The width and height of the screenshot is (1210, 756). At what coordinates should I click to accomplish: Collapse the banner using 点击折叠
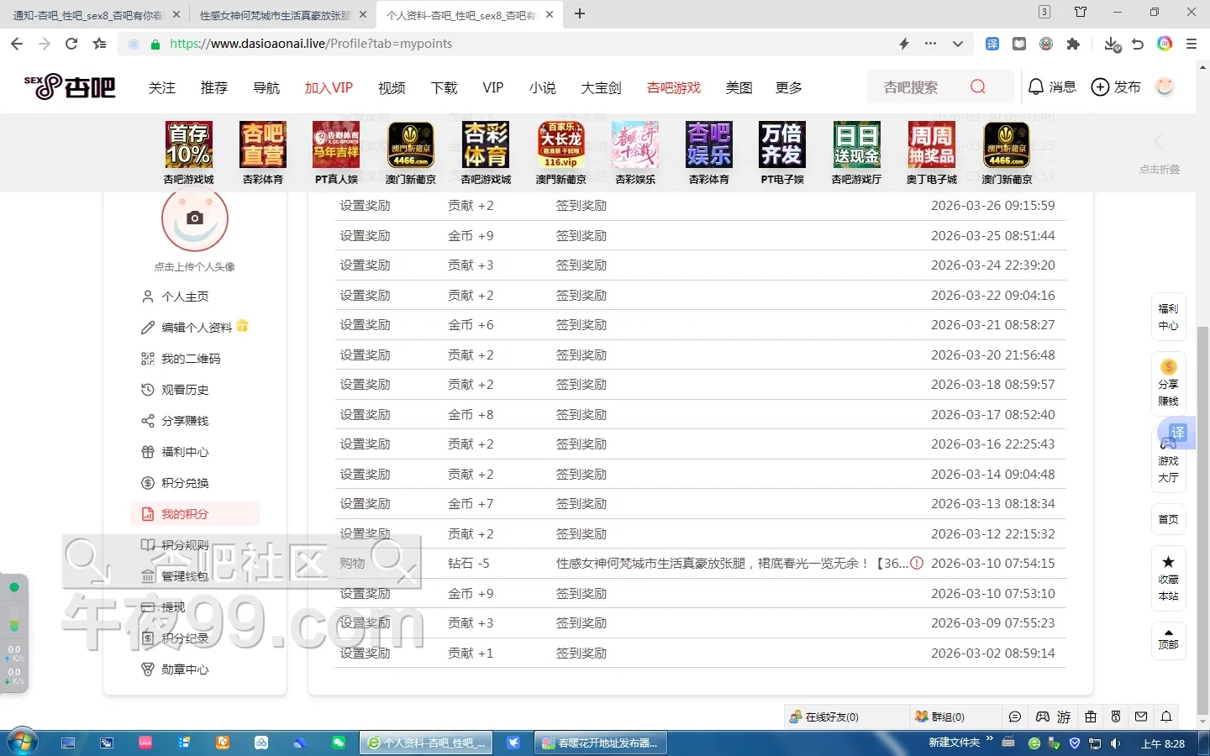pos(1159,169)
